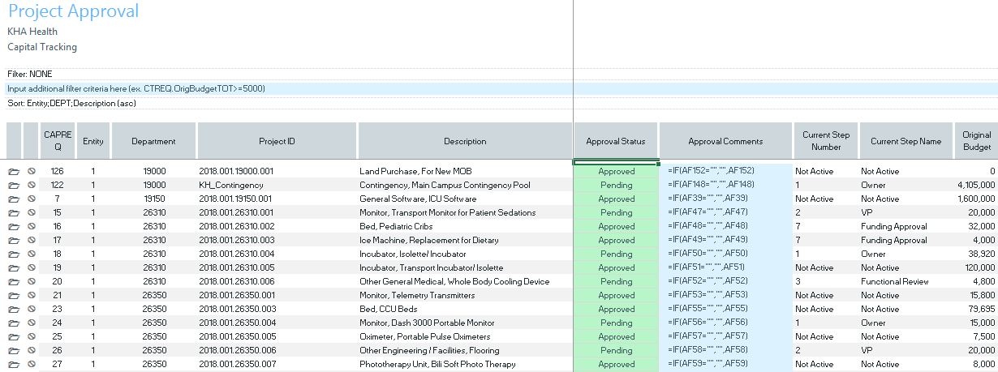Select the Current Step Number column header

point(826,141)
